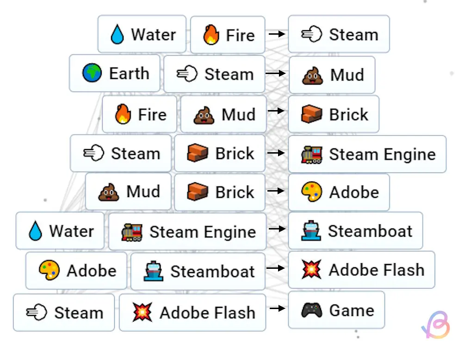Select the flame icon on the Fire tile
This screenshot has height=347, width=458.
click(210, 34)
